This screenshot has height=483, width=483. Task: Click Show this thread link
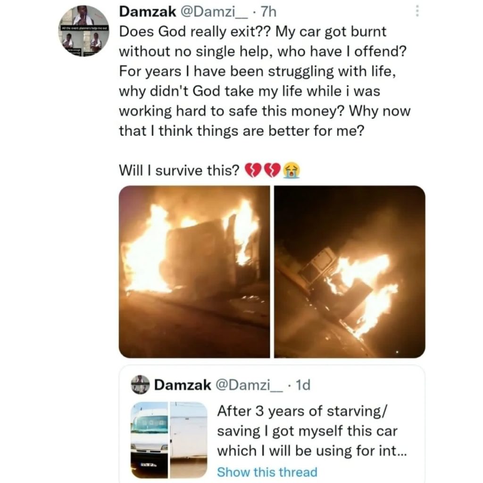(x=267, y=472)
